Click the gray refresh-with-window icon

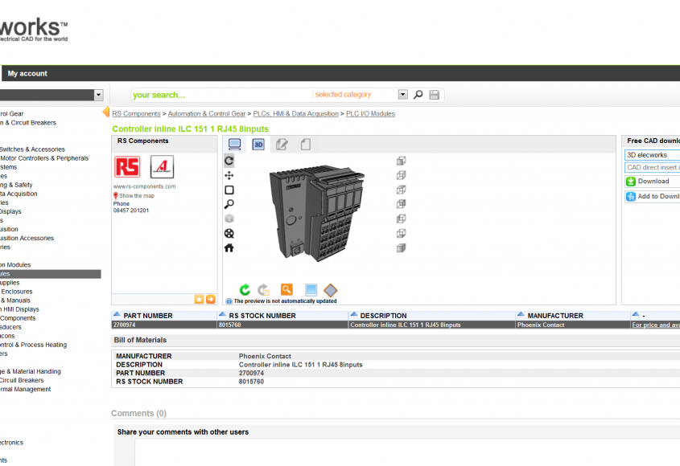(264, 289)
